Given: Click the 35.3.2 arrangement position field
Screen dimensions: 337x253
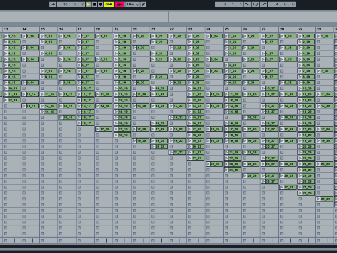Looking at the screenshot, I should (x=70, y=4).
